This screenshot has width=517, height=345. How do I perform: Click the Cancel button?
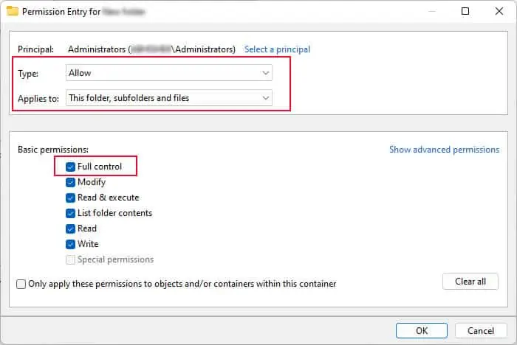pyautogui.click(x=481, y=330)
